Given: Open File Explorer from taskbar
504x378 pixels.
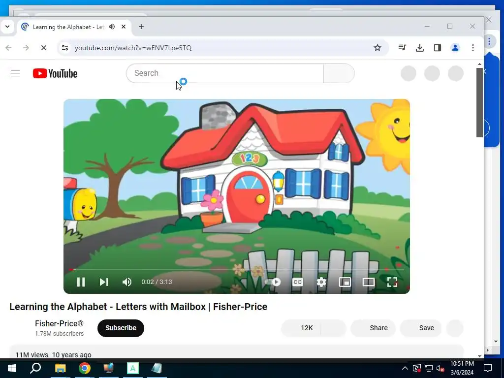Looking at the screenshot, I should tap(60, 368).
